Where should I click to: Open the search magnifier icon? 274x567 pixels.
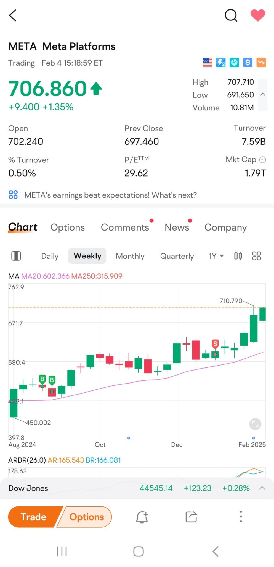231,15
